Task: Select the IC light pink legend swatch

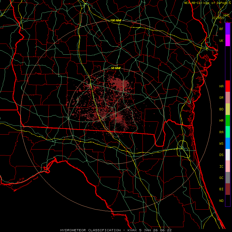Action: tap(228, 166)
